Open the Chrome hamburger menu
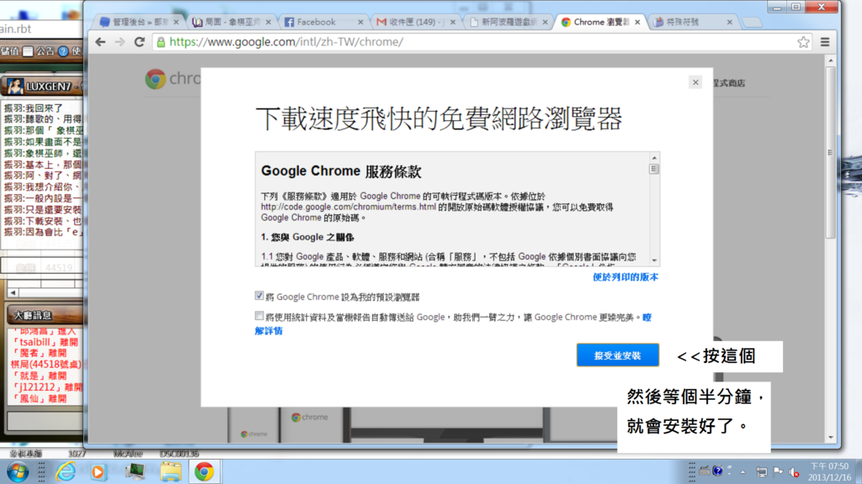Image resolution: width=862 pixels, height=484 pixels. pos(825,42)
